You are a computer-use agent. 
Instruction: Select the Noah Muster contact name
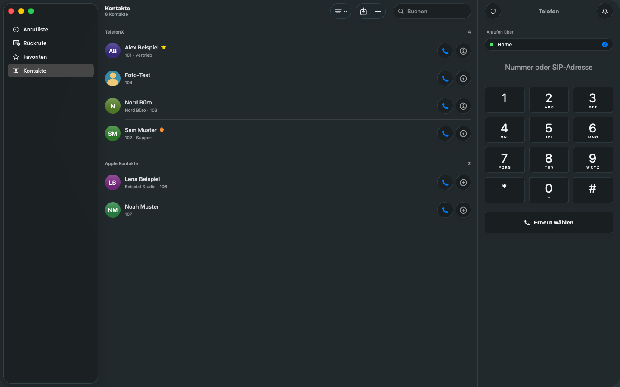click(x=142, y=206)
